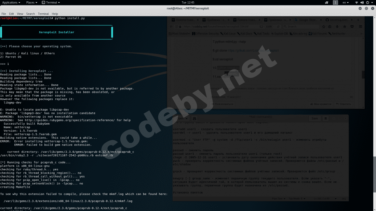The width and height of the screenshot is (376, 211).
Task: Open the text editor hamburger menu icon
Action: (x=326, y=118)
